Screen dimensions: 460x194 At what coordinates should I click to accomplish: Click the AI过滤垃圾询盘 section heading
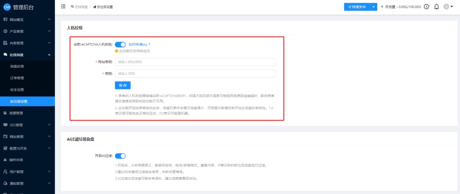tap(80, 139)
